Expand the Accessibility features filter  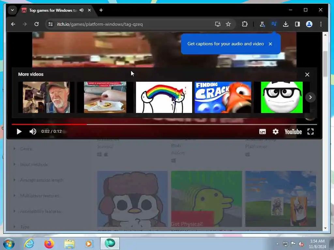point(40,211)
